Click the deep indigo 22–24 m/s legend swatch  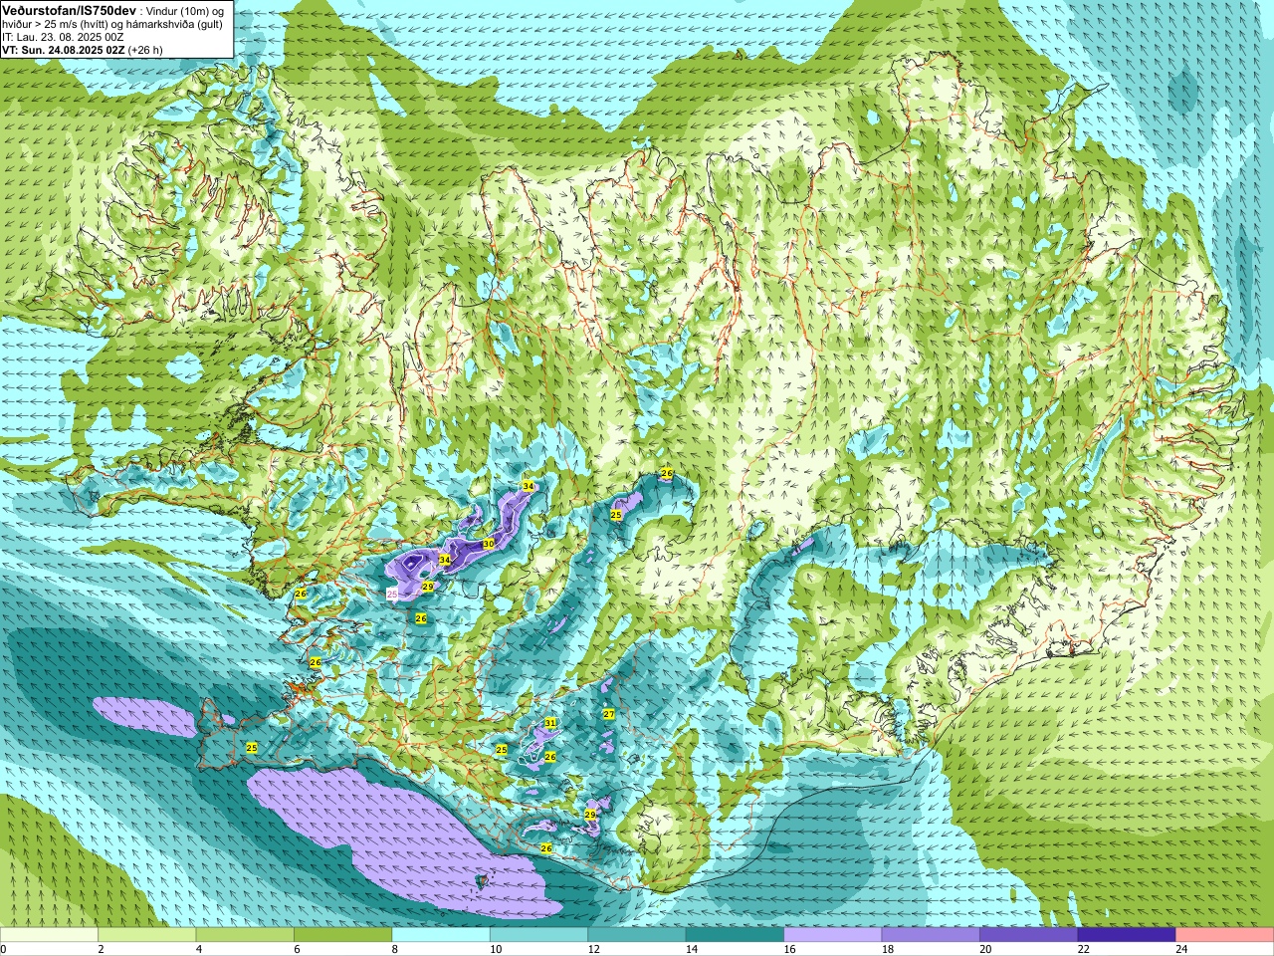pos(1127,935)
